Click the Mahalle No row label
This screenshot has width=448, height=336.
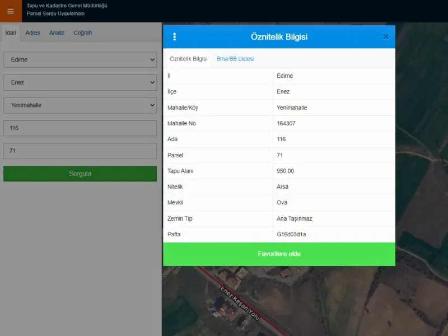[181, 123]
